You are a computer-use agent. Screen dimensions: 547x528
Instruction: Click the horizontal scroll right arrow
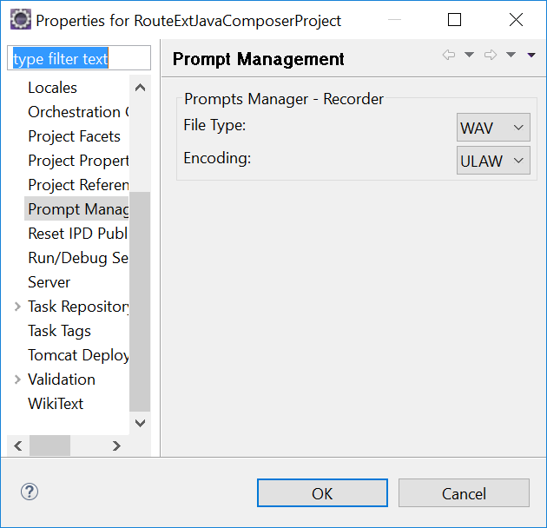(116, 445)
